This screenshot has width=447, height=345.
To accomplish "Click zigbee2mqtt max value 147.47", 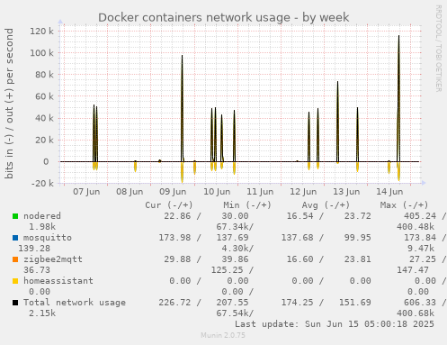I will (x=413, y=270).
